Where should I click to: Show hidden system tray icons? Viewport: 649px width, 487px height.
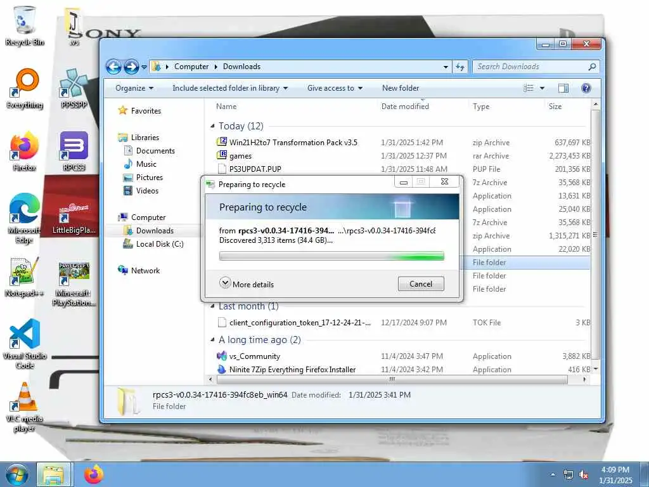[x=553, y=475]
